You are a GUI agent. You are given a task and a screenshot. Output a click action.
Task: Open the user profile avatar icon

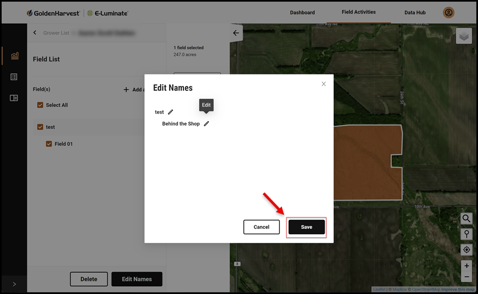click(448, 13)
